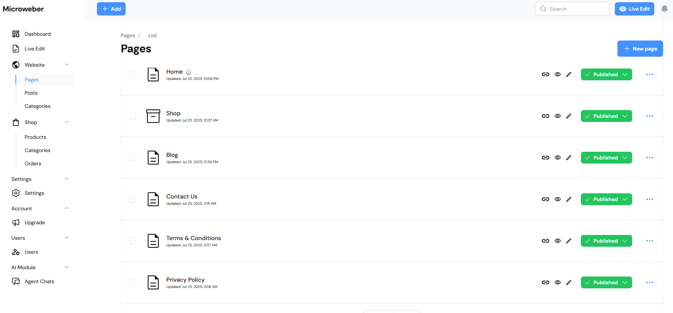Collapse the Website section in sidebar
673x313 pixels.
tap(67, 65)
